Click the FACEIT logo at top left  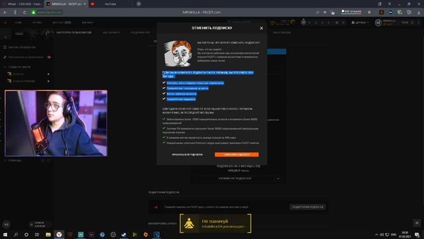5,23
